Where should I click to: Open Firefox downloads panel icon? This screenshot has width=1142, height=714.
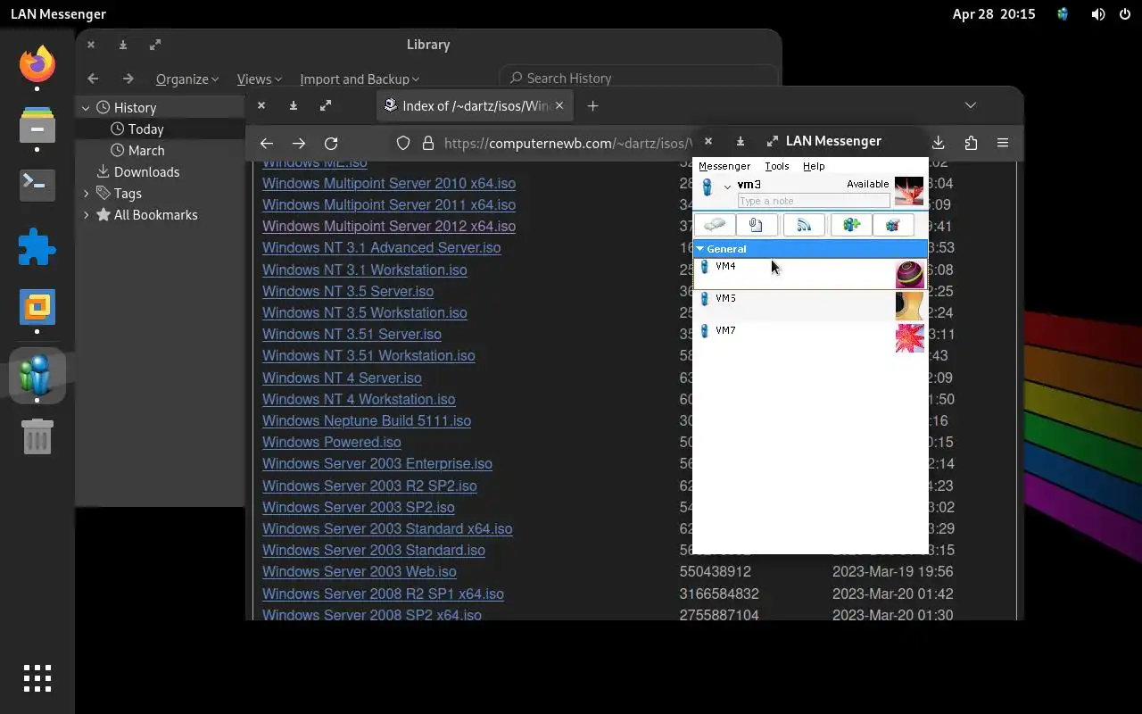(x=939, y=143)
